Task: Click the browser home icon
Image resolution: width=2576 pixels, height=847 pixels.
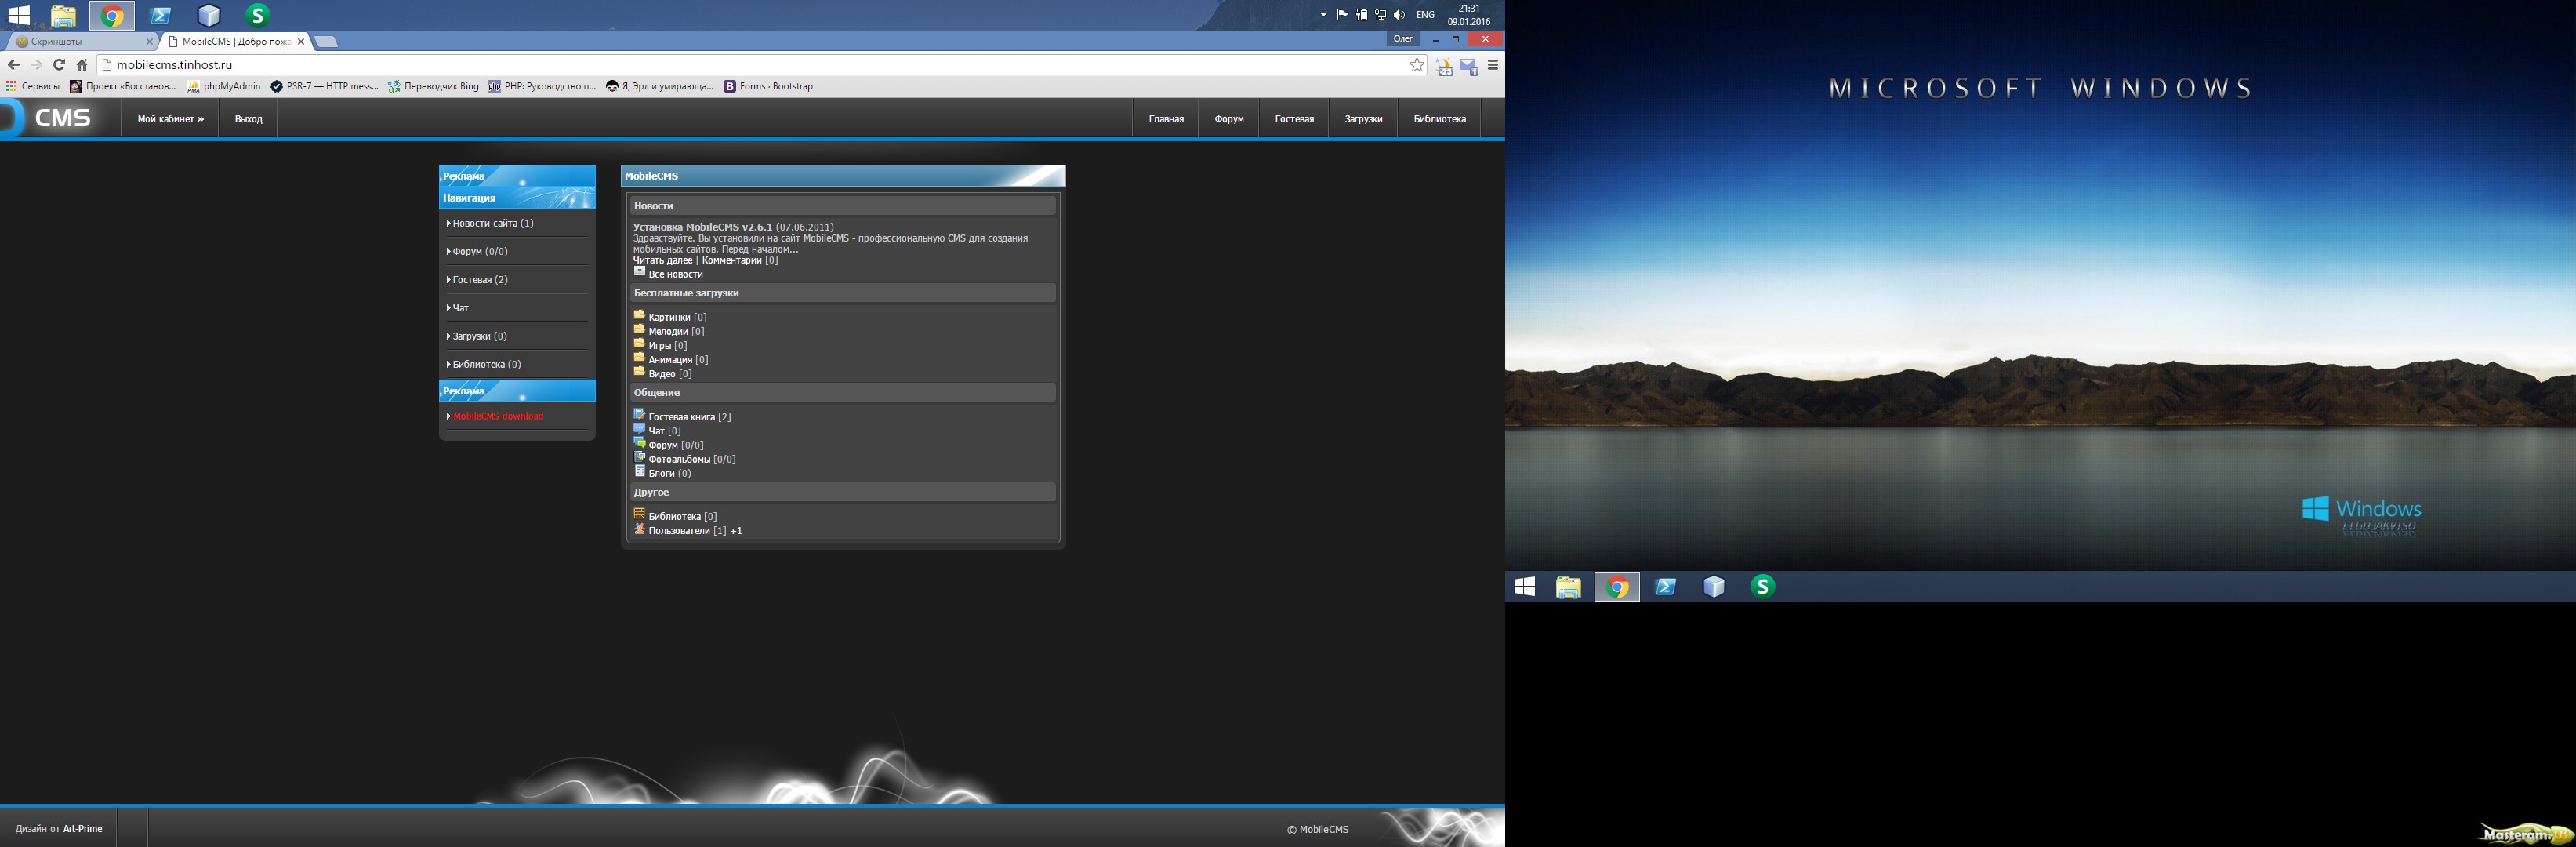Action: tap(82, 65)
